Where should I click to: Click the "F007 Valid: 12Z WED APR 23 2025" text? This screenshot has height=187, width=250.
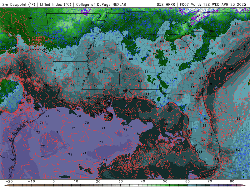point(213,5)
